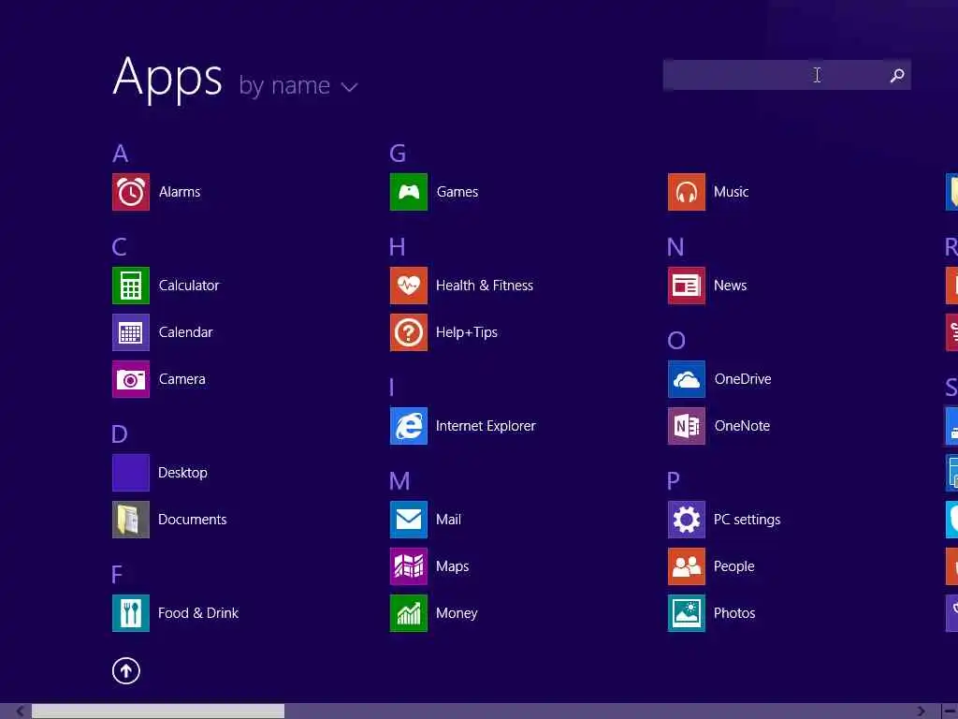The image size is (958, 719).
Task: Open the OneNote app icon
Action: (x=687, y=426)
